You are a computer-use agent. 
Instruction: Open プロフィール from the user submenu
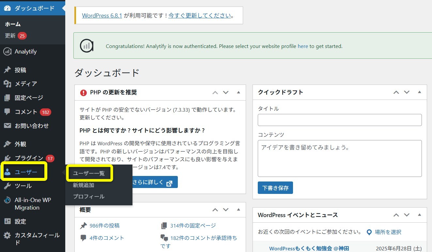point(89,197)
